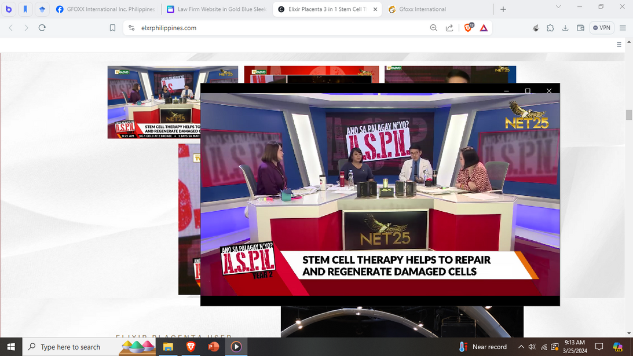
Task: Open the zoom magnifier icon in address bar
Action: pyautogui.click(x=433, y=28)
